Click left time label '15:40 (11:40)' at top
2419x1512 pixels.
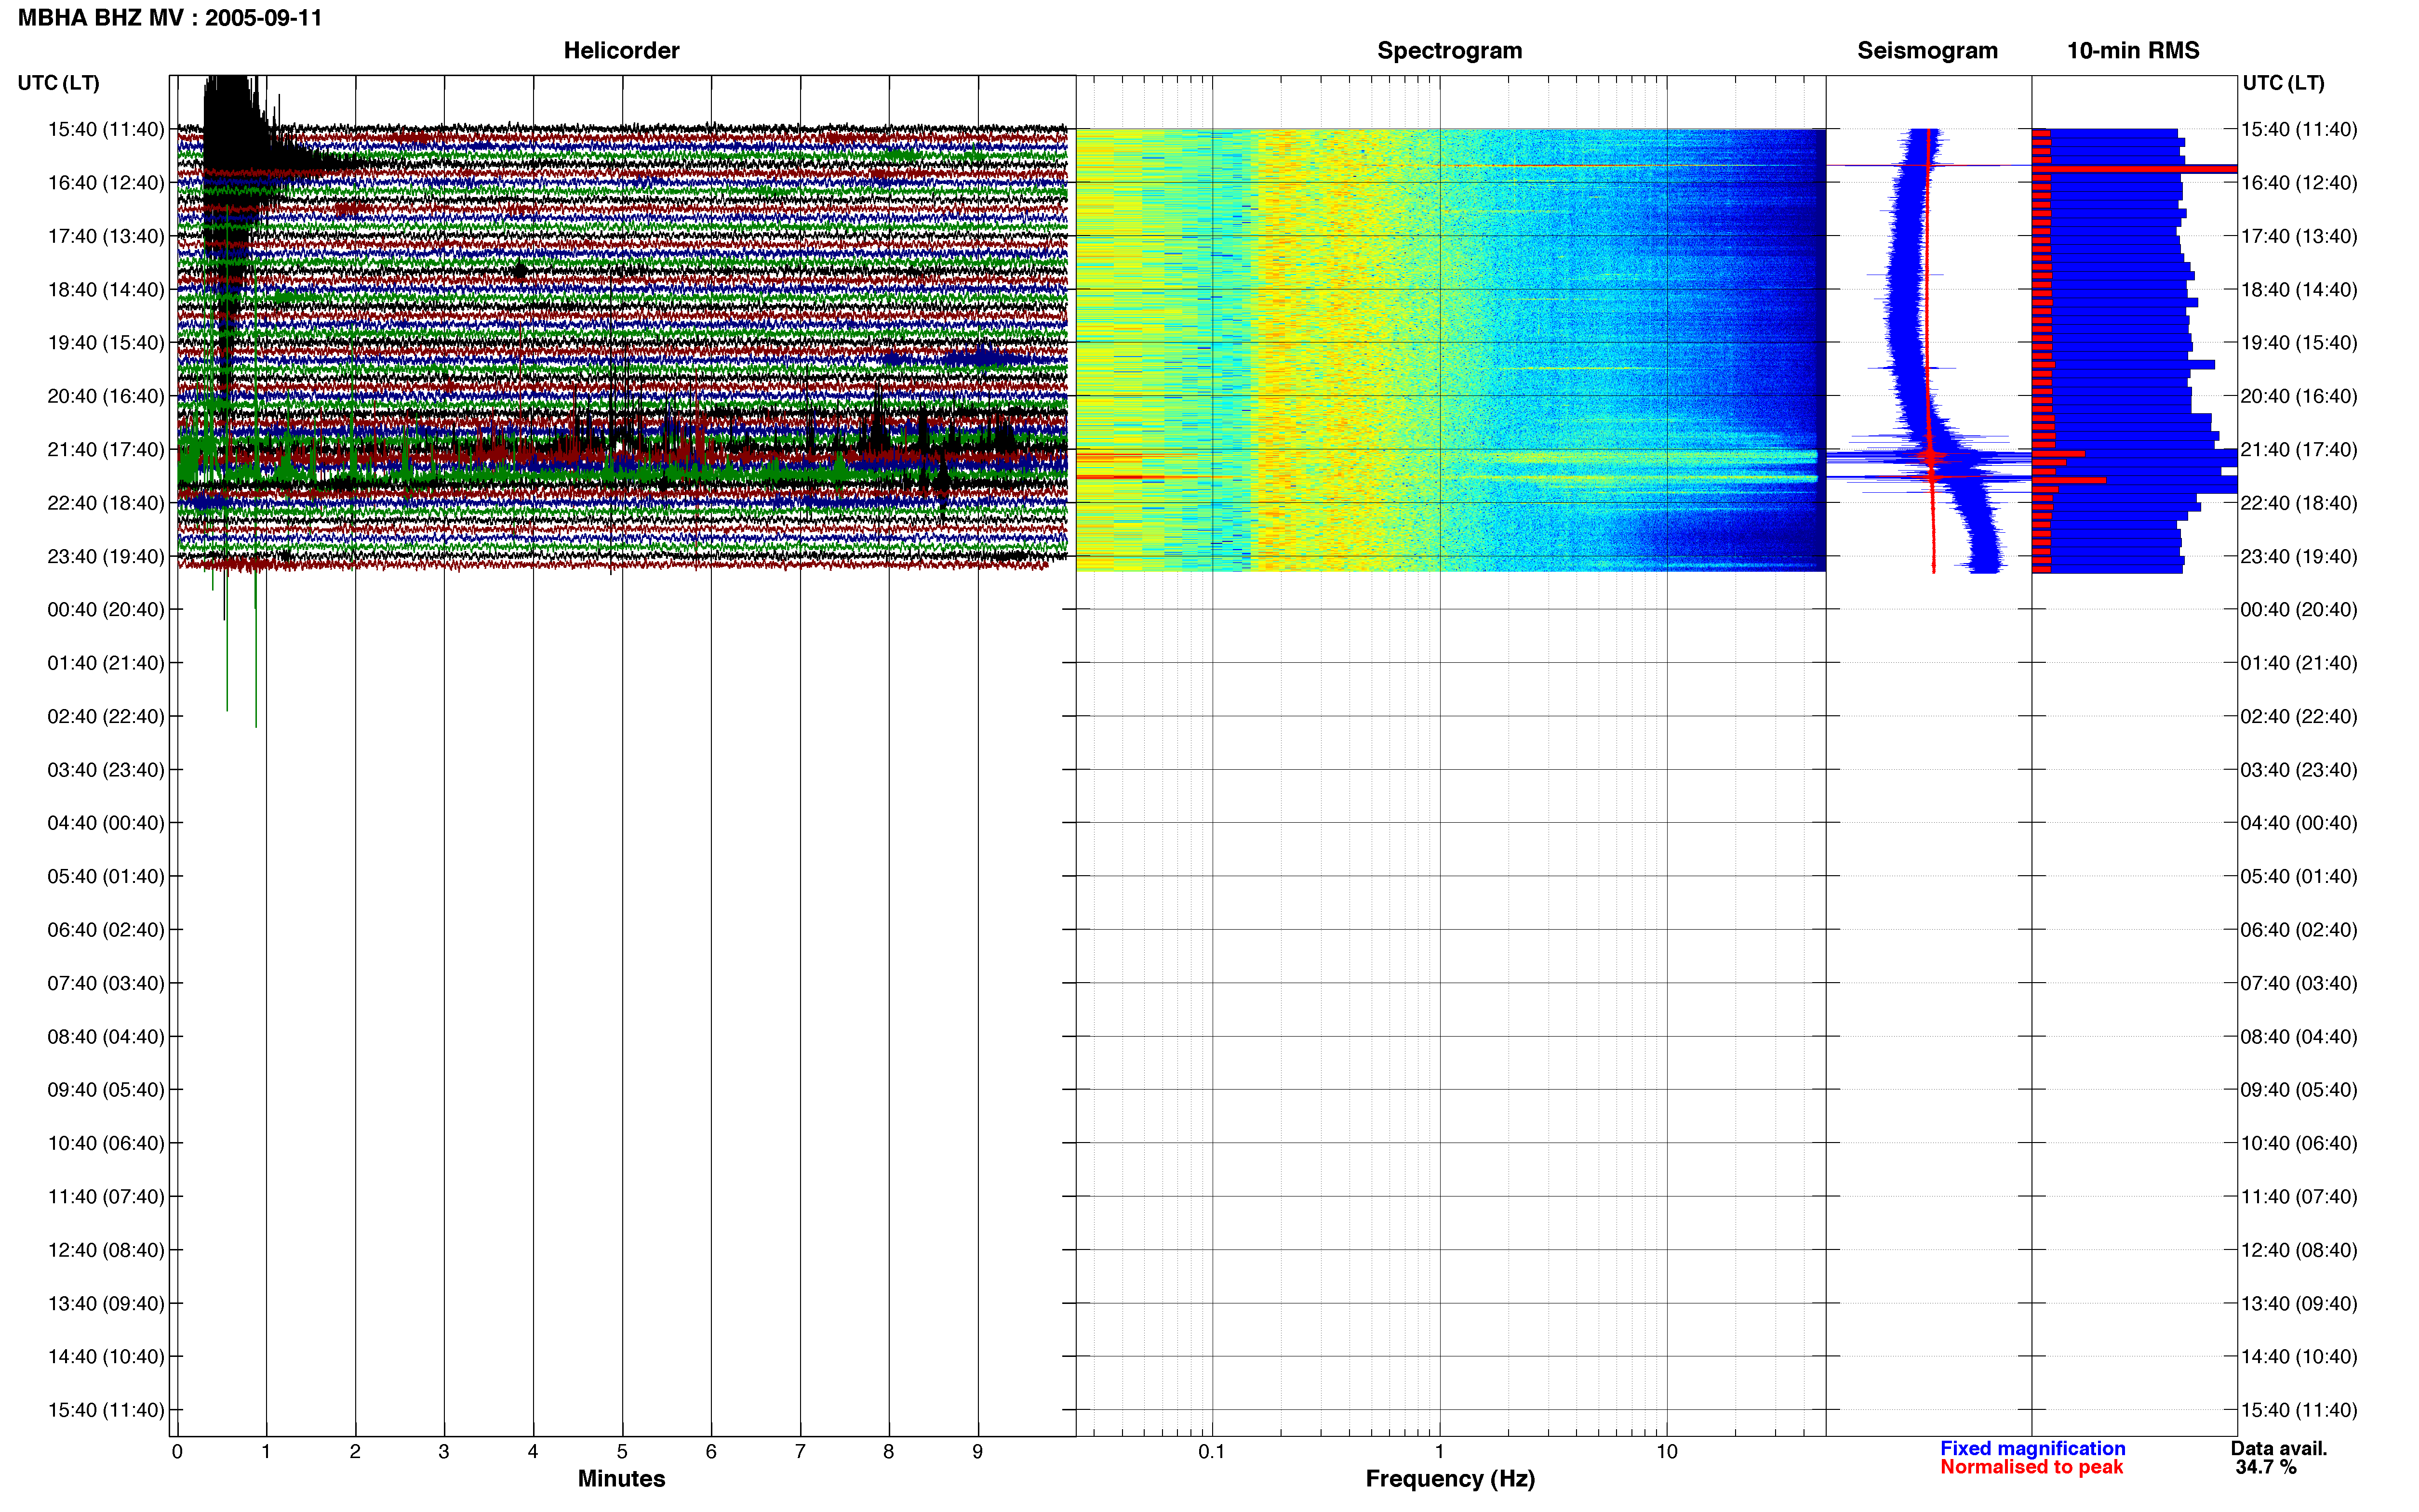tap(106, 129)
